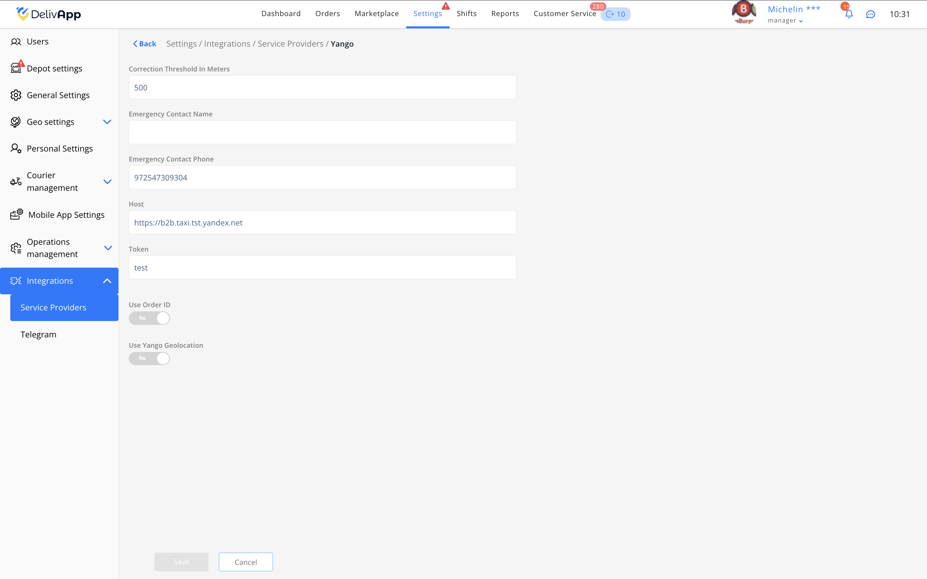Go to the Orders tab
This screenshot has width=927, height=579.
point(328,14)
